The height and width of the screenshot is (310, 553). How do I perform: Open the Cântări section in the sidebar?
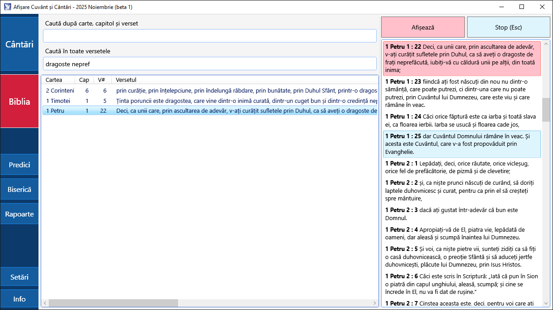coord(19,44)
